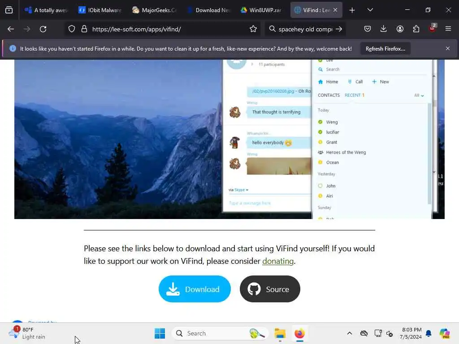Click the muted volume tray icon

pyautogui.click(x=390, y=333)
